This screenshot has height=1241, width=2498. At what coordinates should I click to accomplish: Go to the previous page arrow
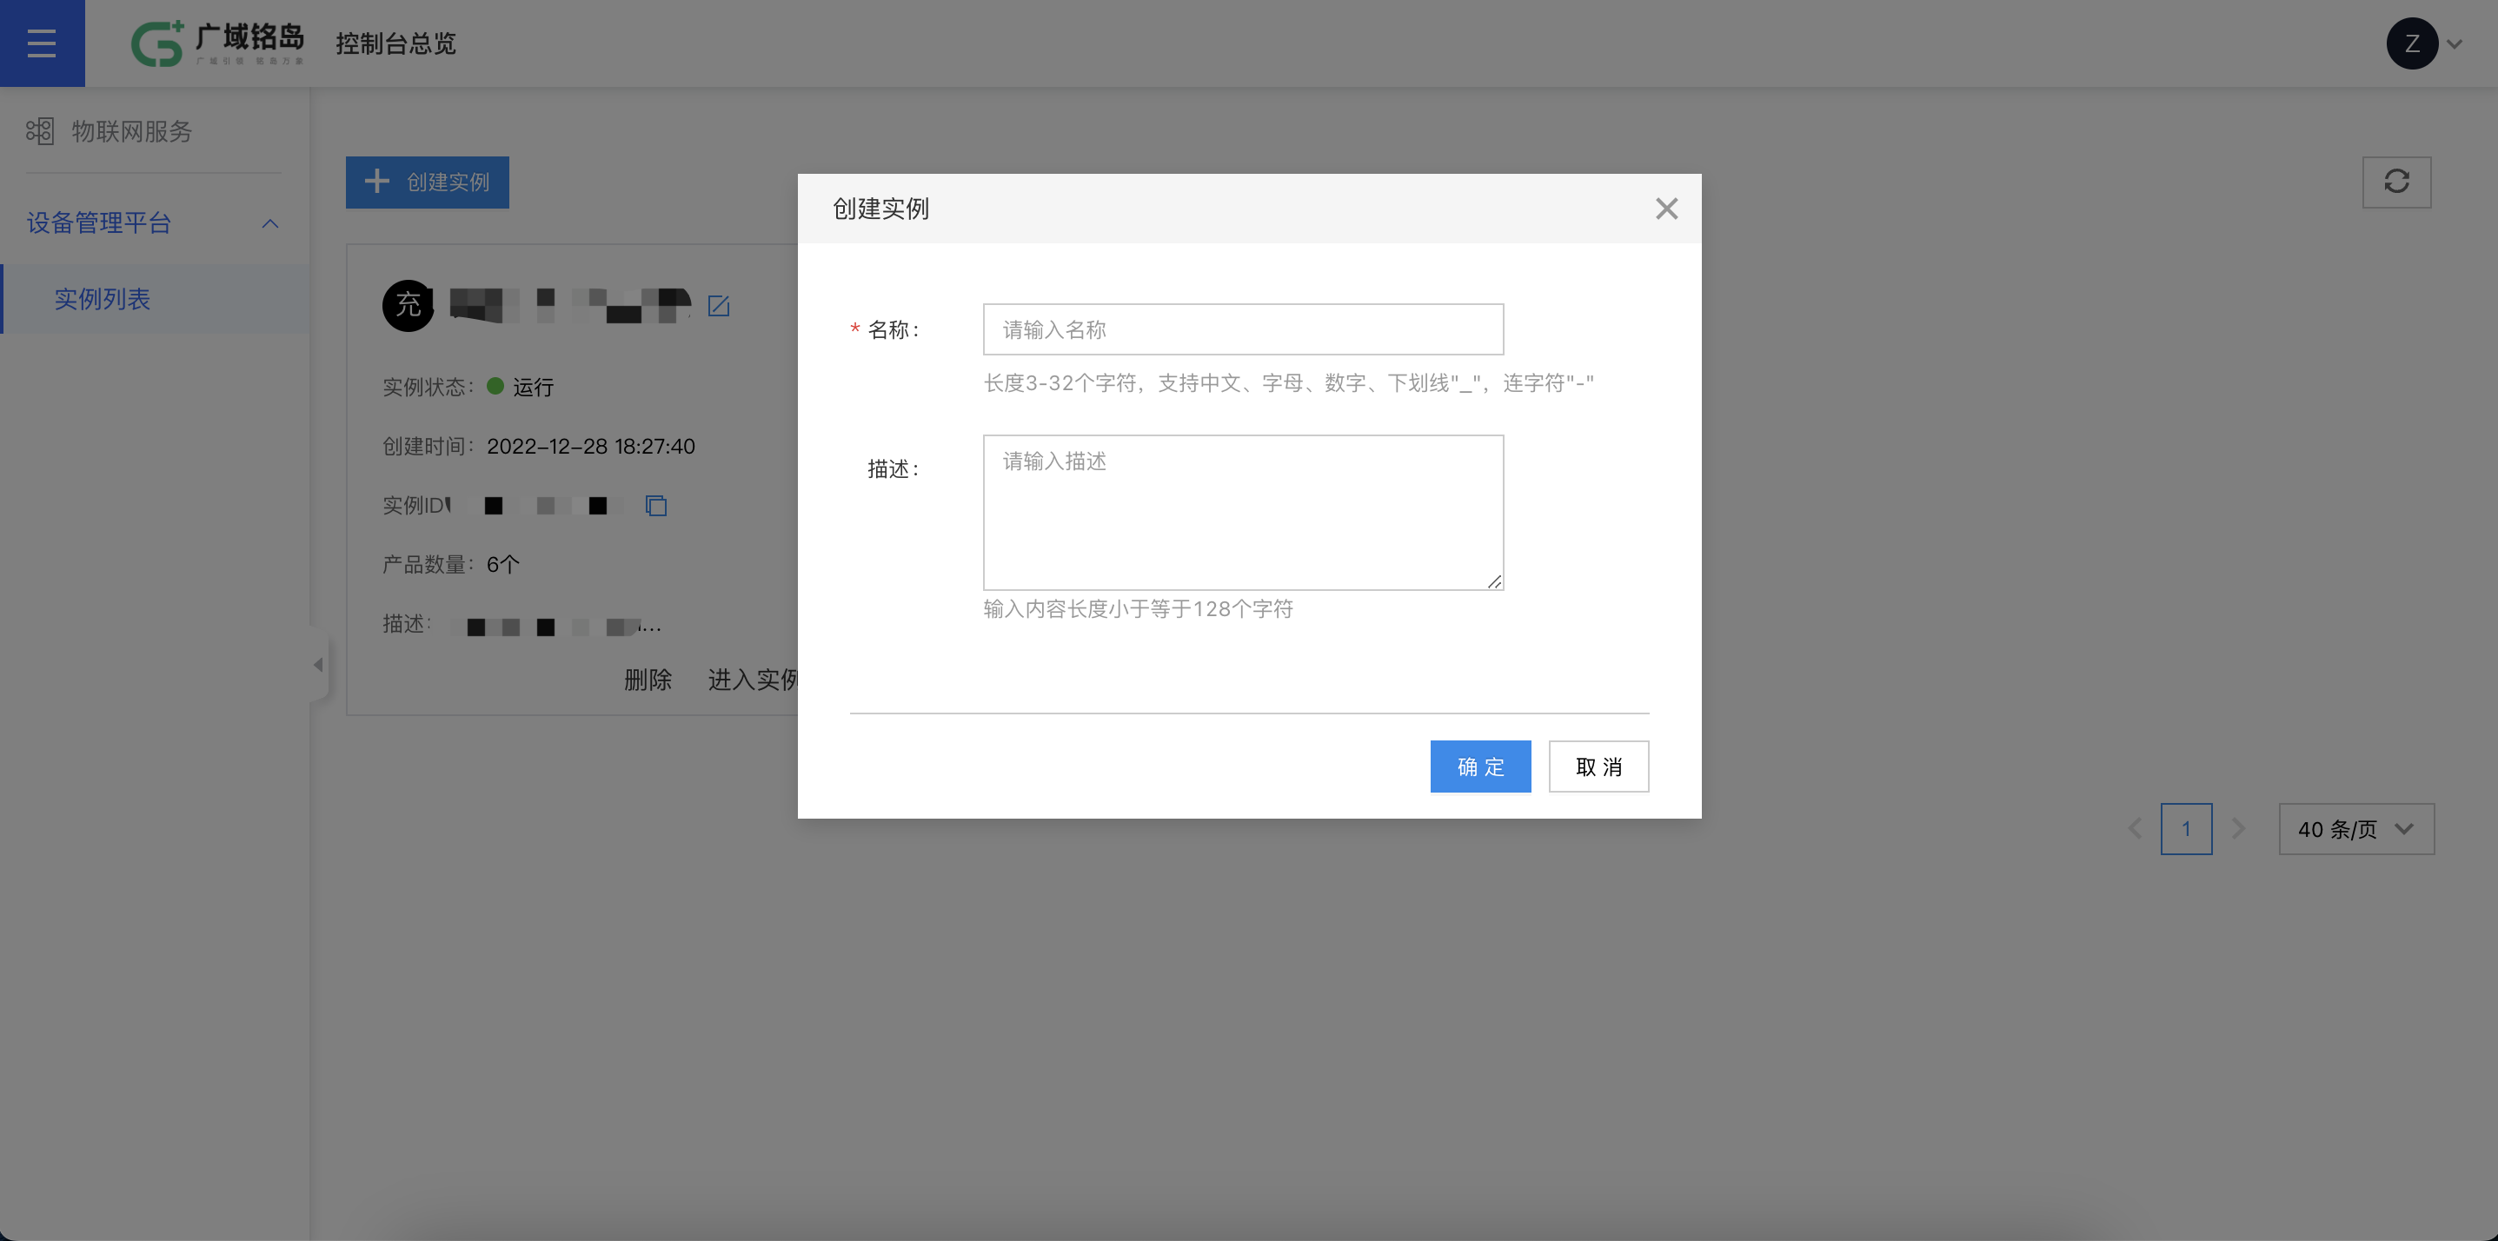pyautogui.click(x=2136, y=829)
